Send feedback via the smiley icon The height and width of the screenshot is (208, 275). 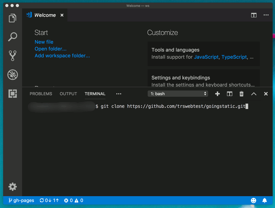[x=254, y=201]
